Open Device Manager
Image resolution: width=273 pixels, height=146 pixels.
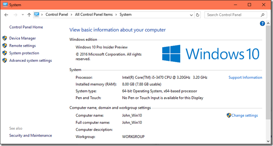tap(23, 38)
